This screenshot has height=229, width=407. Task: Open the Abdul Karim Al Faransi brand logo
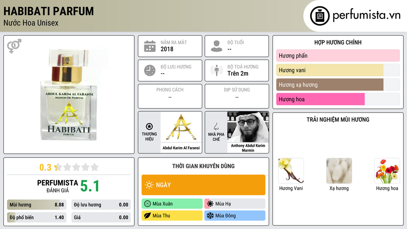[x=181, y=127]
